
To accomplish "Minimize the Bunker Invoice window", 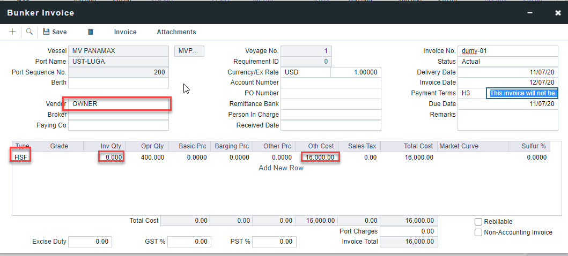I will [x=530, y=12].
